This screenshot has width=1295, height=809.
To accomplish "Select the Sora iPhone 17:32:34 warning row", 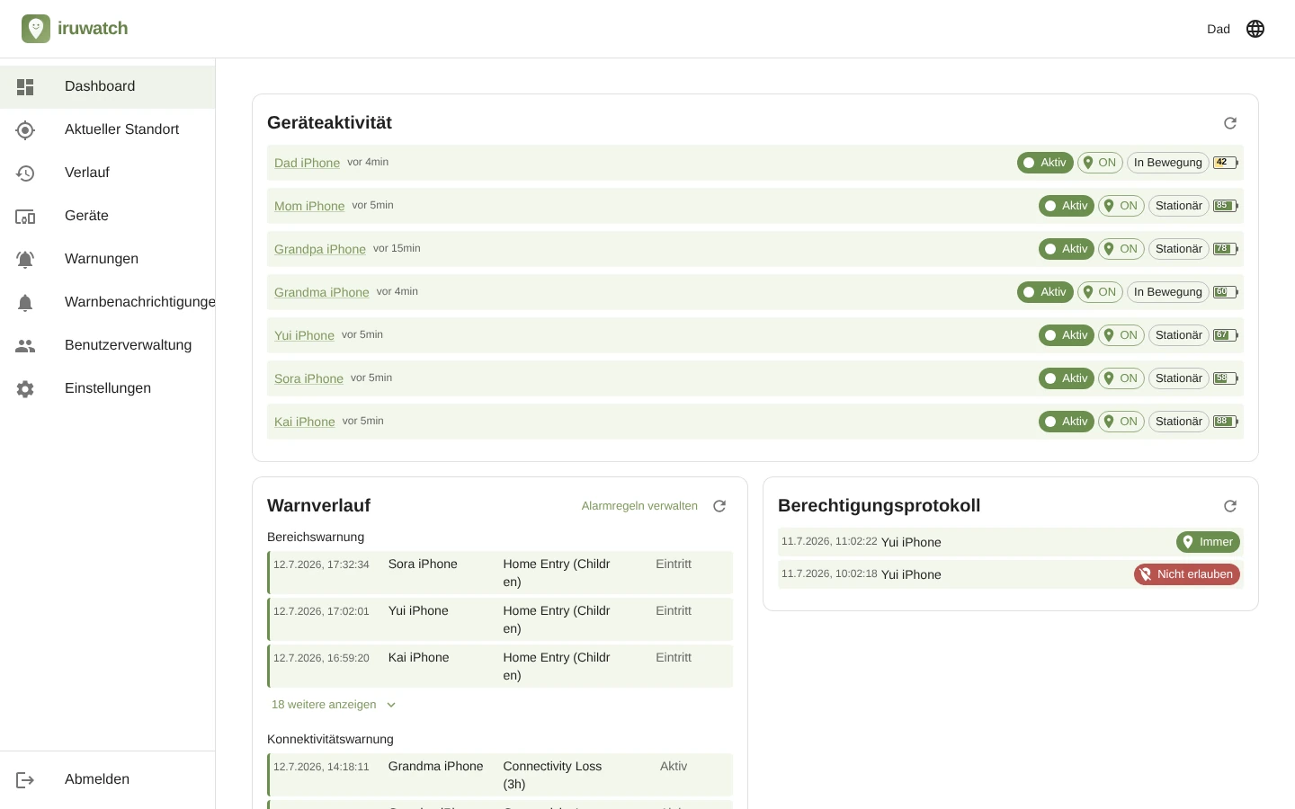I will 500,573.
